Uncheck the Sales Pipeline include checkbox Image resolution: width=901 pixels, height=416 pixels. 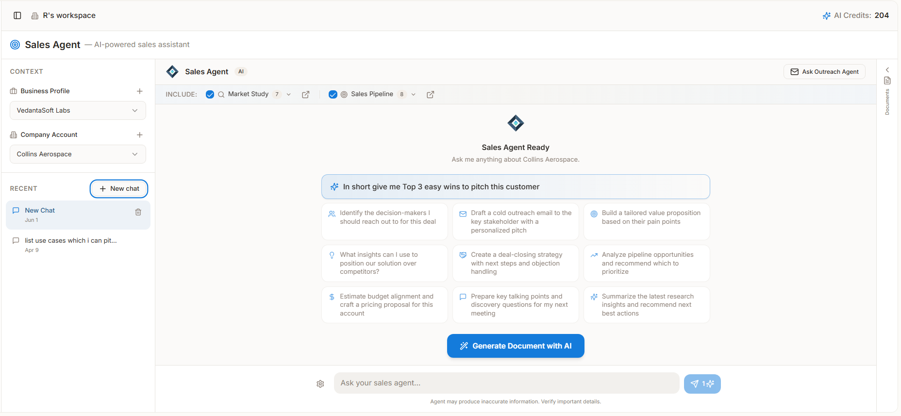(333, 95)
